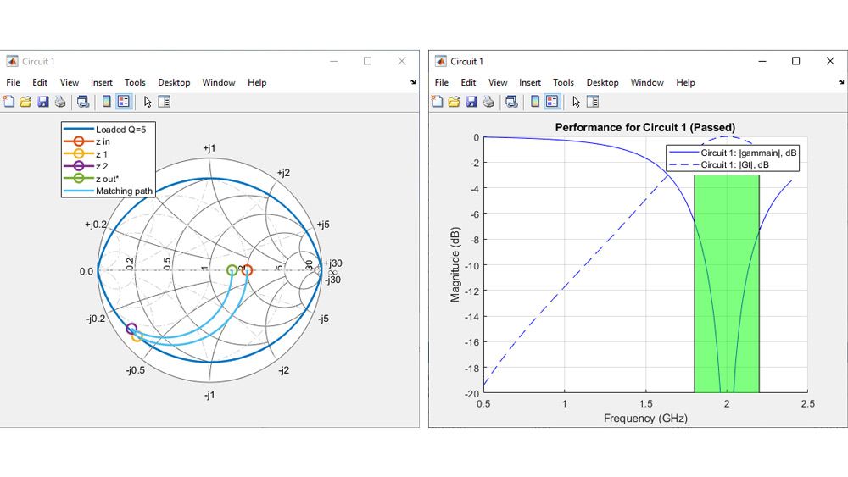Maximize the left Circuit 1 window
Image resolution: width=848 pixels, height=477 pixels.
[368, 61]
